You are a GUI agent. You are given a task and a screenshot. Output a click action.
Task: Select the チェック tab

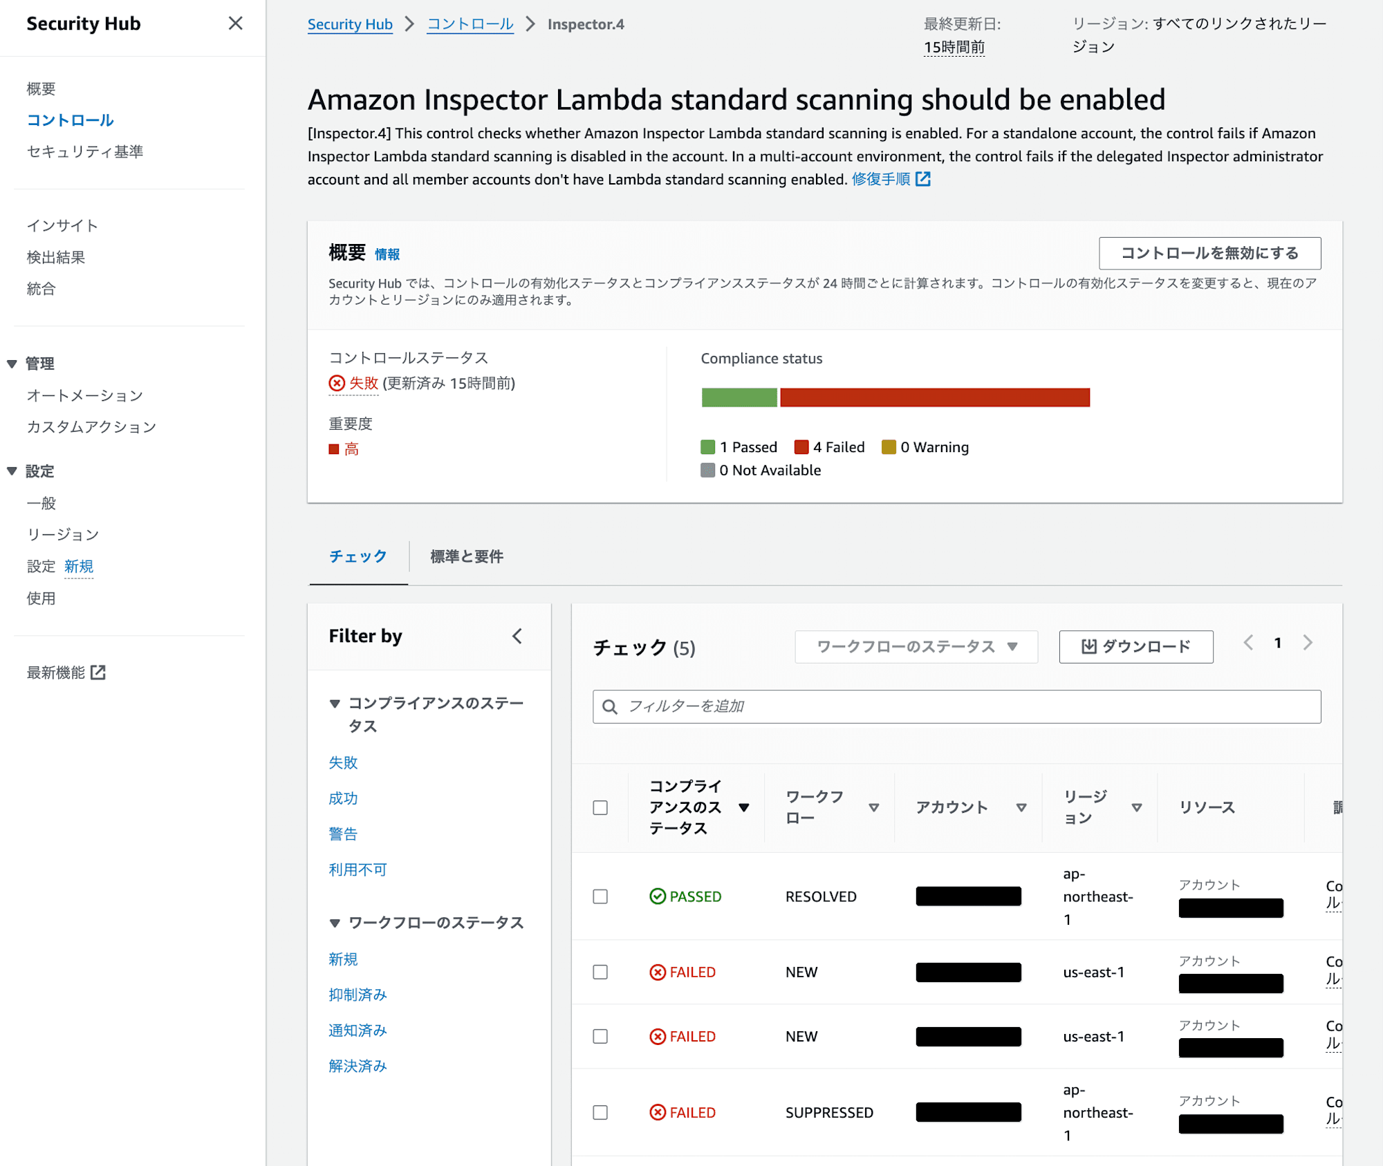(x=359, y=556)
